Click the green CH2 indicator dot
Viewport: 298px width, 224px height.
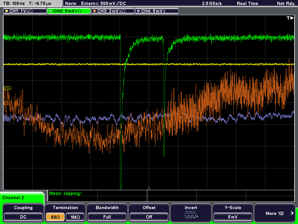[x=50, y=11]
